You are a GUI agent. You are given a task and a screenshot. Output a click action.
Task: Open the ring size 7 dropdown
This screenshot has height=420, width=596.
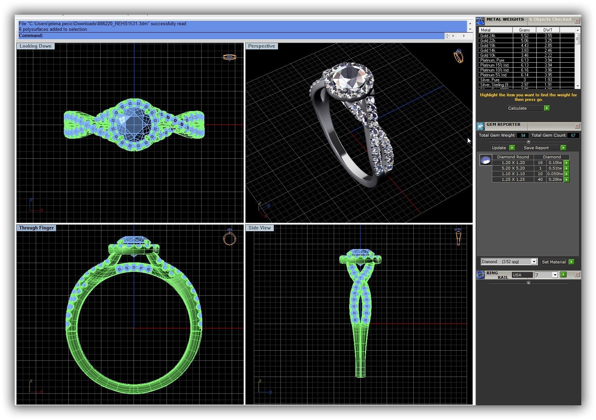555,275
